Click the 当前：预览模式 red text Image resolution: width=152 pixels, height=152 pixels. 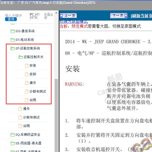(x=74, y=26)
